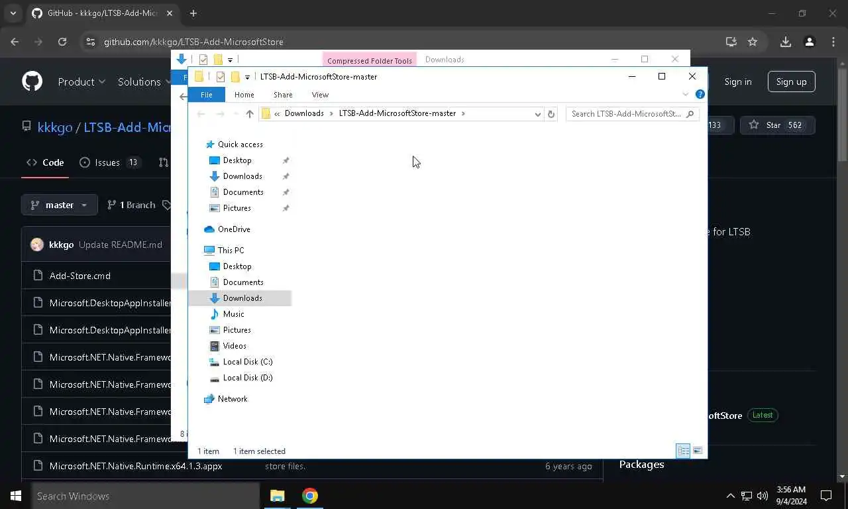Open GitHub Product menu
The width and height of the screenshot is (848, 509).
(x=81, y=82)
